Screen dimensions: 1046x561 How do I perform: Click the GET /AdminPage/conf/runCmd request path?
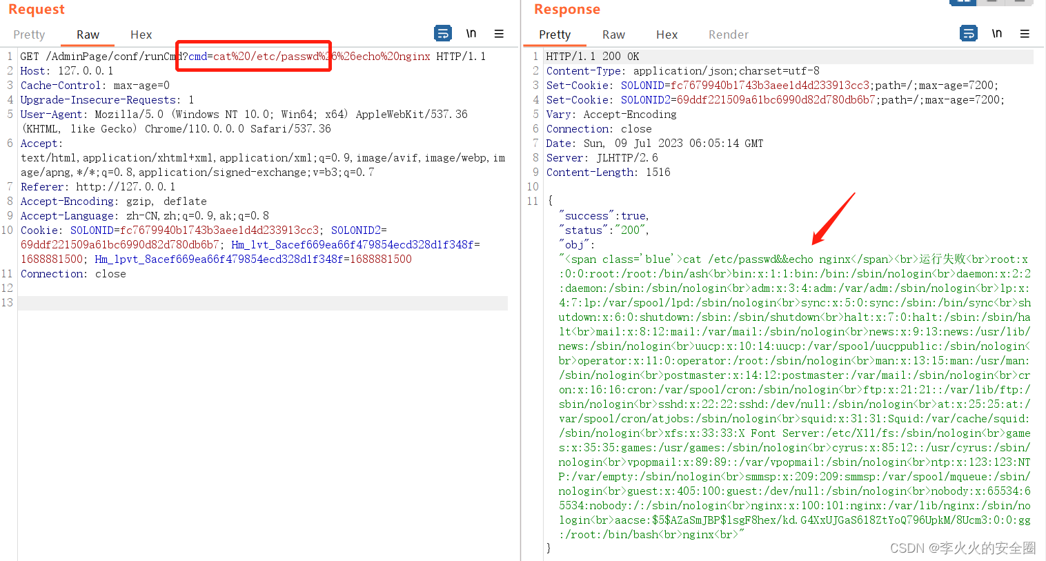pos(101,57)
